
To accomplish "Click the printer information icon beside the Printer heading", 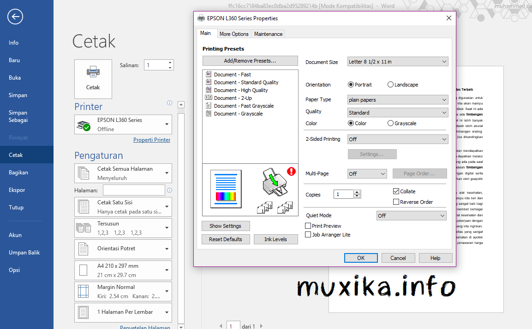I will 170,103.
